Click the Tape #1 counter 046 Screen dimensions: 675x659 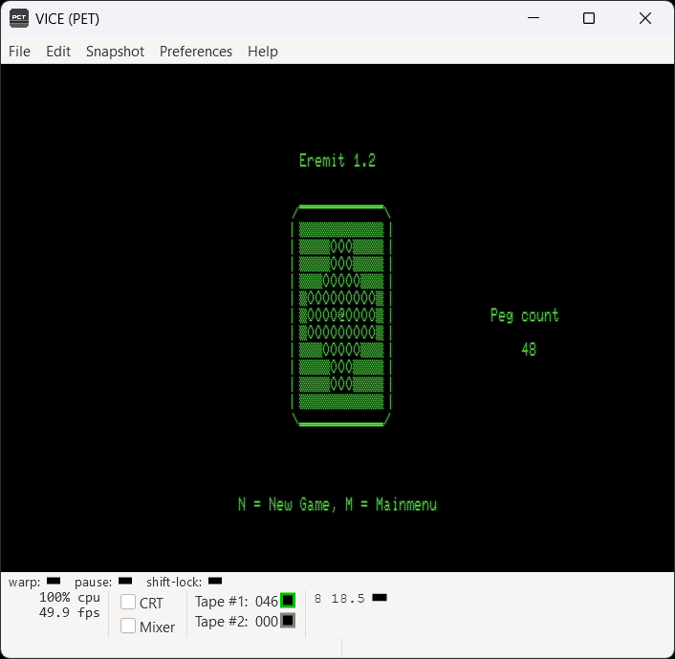[x=267, y=602]
